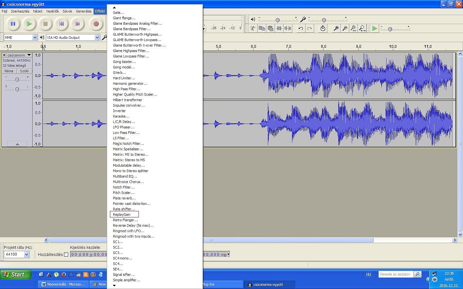The height and width of the screenshot is (289, 463).
Task: Choose Hard Limiter effect in menu
Action: click(124, 78)
